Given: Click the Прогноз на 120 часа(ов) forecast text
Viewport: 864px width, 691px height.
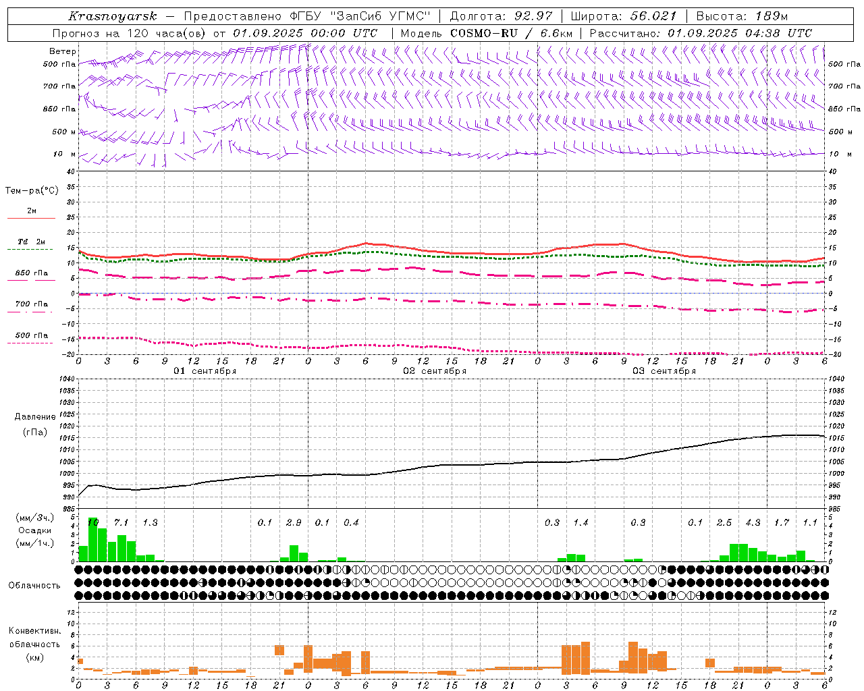Looking at the screenshot, I should pyautogui.click(x=130, y=33).
